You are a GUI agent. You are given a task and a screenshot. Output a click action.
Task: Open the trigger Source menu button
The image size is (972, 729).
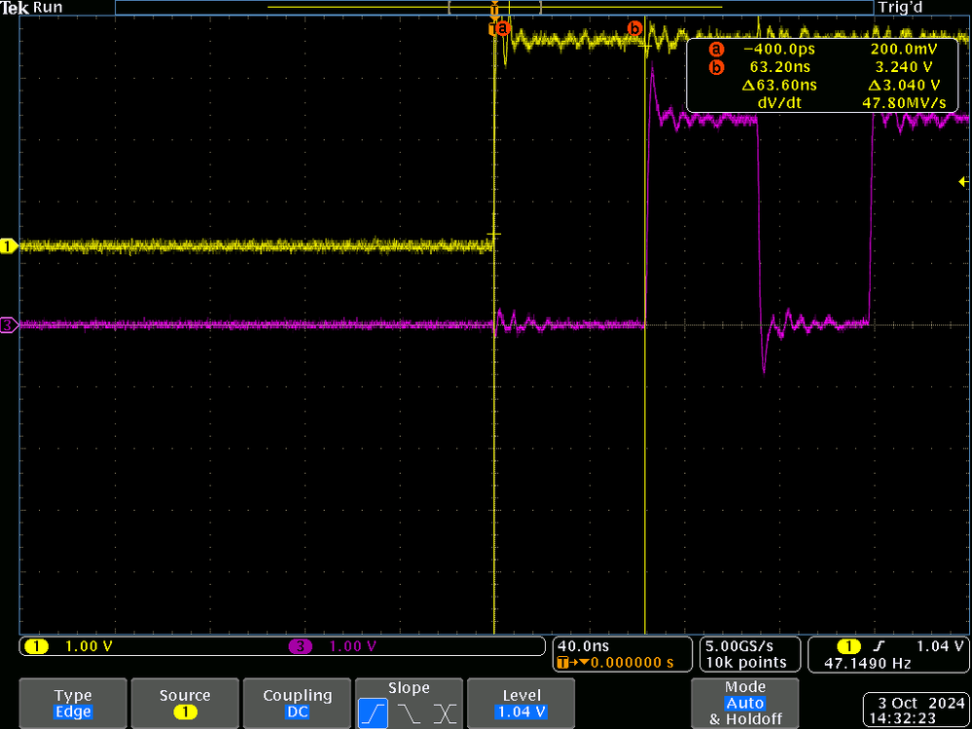[x=185, y=703]
